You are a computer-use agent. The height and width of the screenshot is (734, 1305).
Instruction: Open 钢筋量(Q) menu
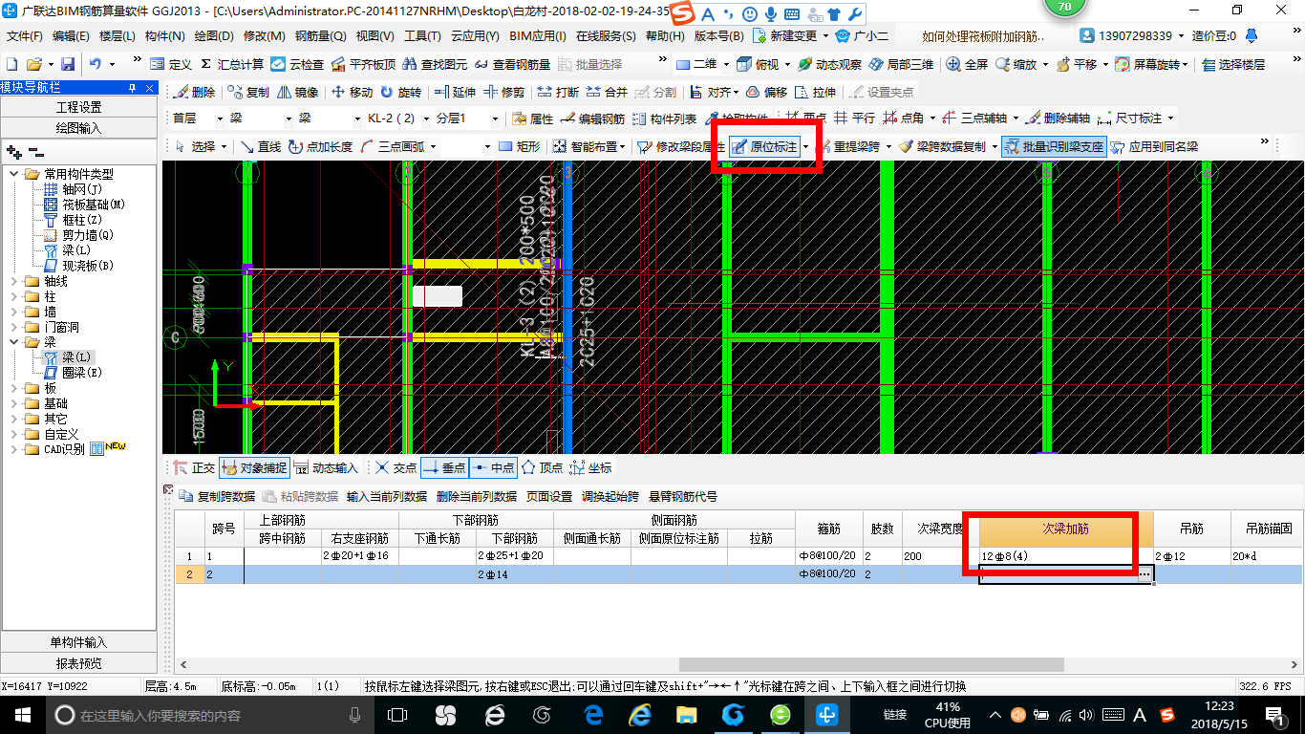320,35
